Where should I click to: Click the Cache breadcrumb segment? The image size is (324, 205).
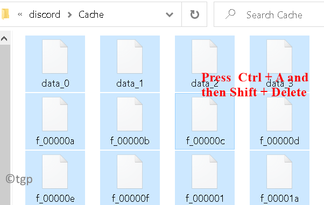pyautogui.click(x=91, y=15)
